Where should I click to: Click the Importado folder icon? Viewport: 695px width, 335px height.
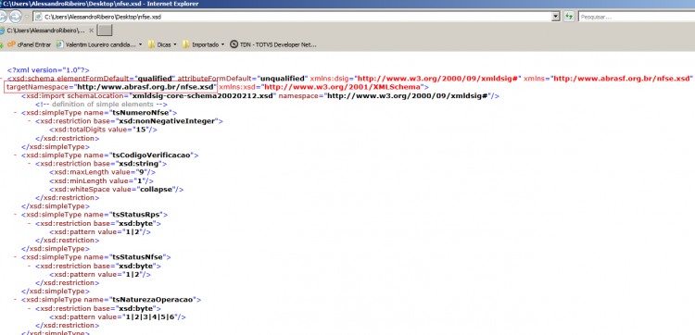pos(186,44)
